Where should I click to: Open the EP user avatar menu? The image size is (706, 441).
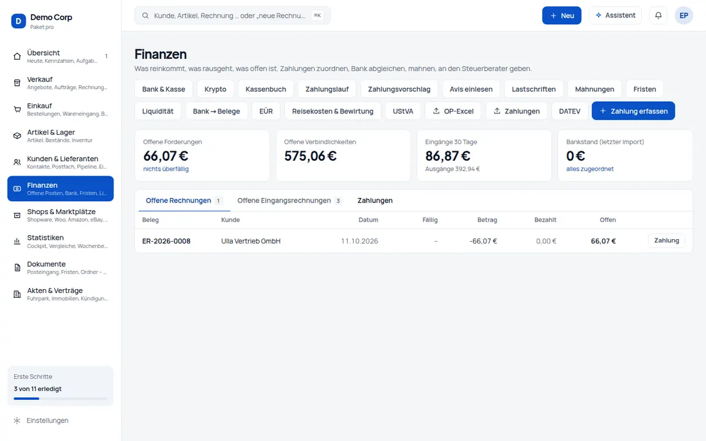(x=684, y=15)
